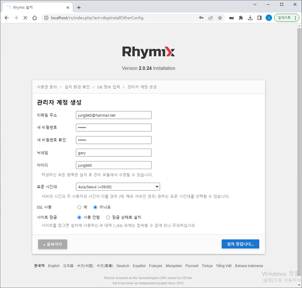Screen dimensions: 302x288
Task: Click the Rhymix logo
Action: click(148, 52)
